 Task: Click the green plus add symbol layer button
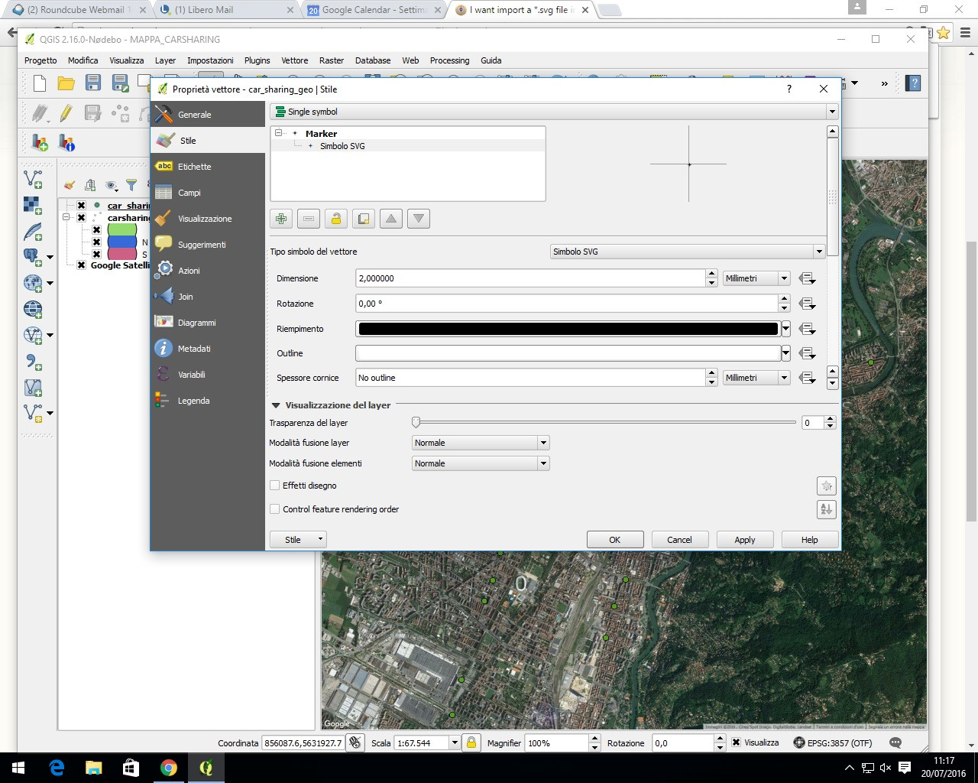pos(281,219)
